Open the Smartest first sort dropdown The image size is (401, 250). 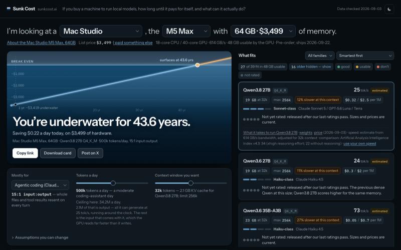coord(365,55)
